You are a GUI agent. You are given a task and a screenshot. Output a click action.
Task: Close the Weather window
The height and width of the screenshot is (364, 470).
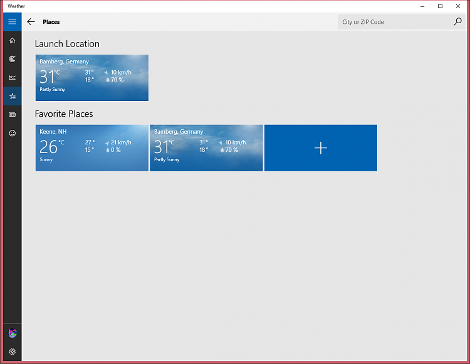click(x=457, y=6)
